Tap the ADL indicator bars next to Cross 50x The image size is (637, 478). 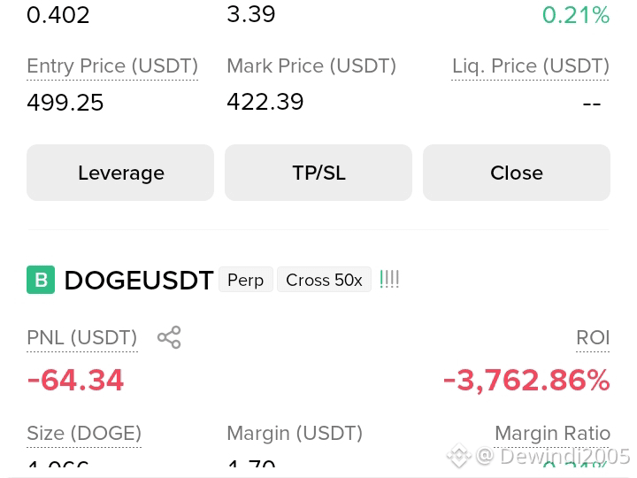click(389, 280)
